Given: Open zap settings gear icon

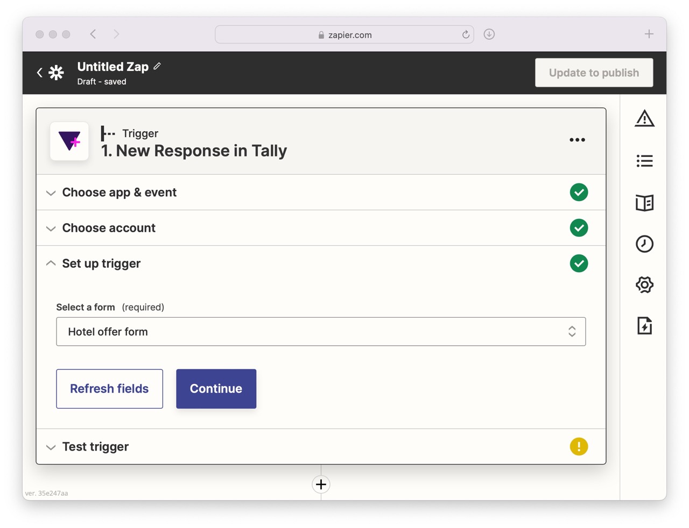Looking at the screenshot, I should pyautogui.click(x=644, y=284).
